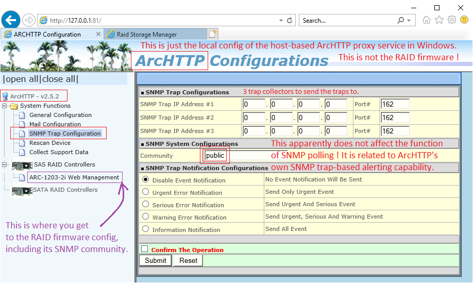473x283 pixels.
Task: Select Information Notification radio button
Action: 146,229
